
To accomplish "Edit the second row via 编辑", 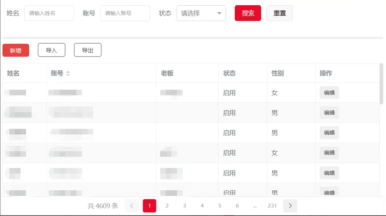I will click(329, 113).
